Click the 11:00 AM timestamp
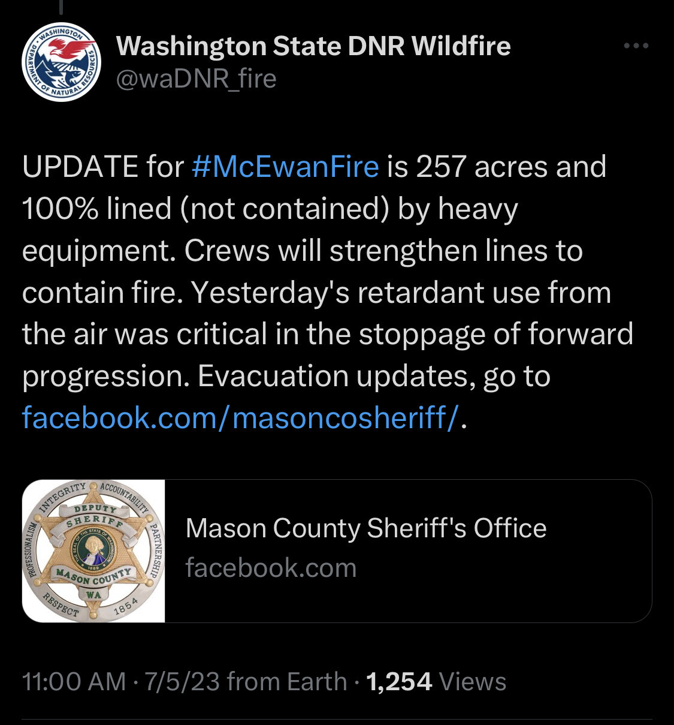Viewport: 674px width, 725px height. click(74, 682)
